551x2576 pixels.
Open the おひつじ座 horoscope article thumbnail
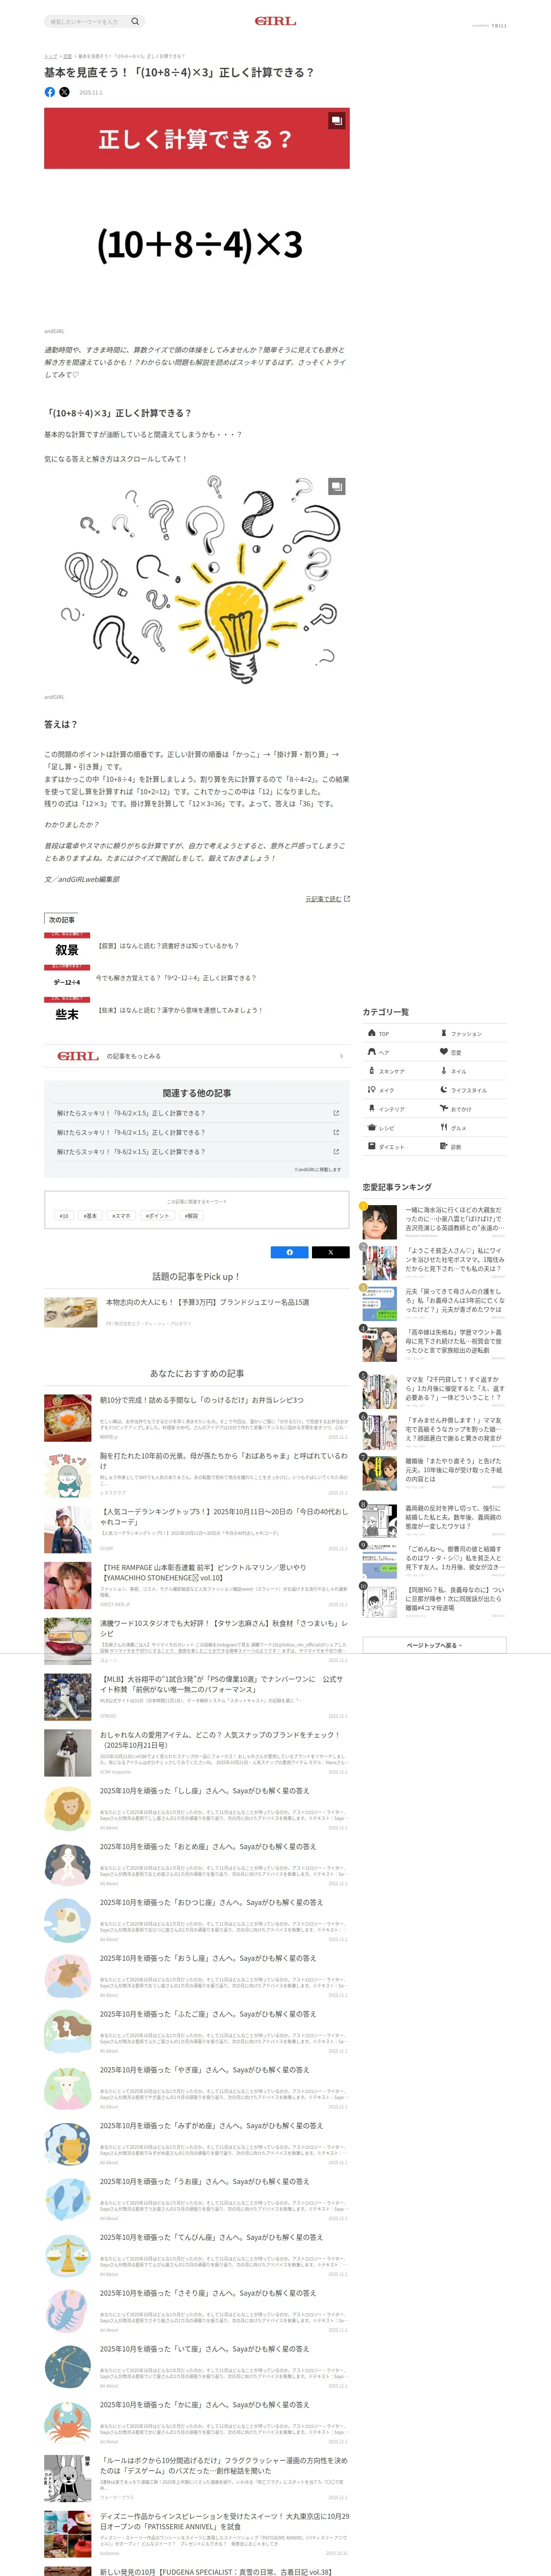point(68,1920)
